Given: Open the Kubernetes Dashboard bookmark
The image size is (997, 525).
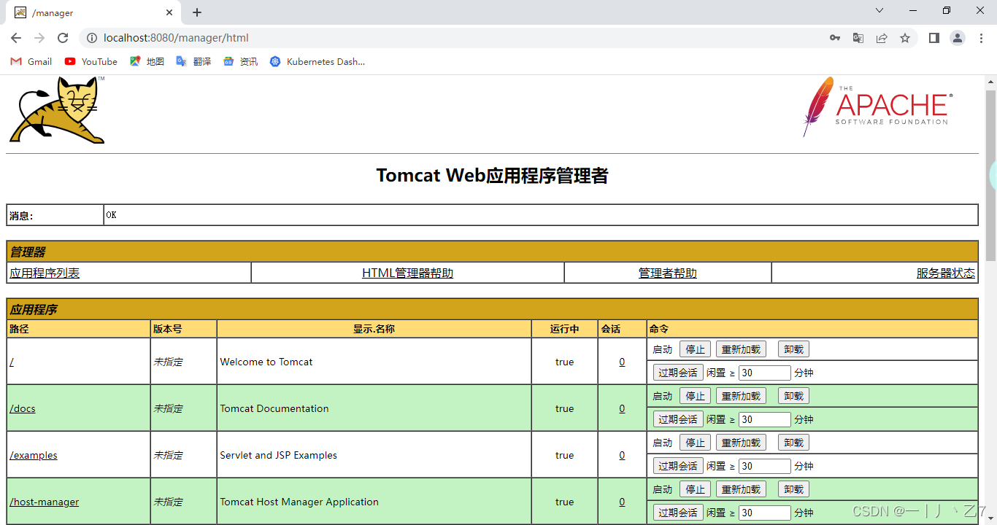Looking at the screenshot, I should click(317, 62).
